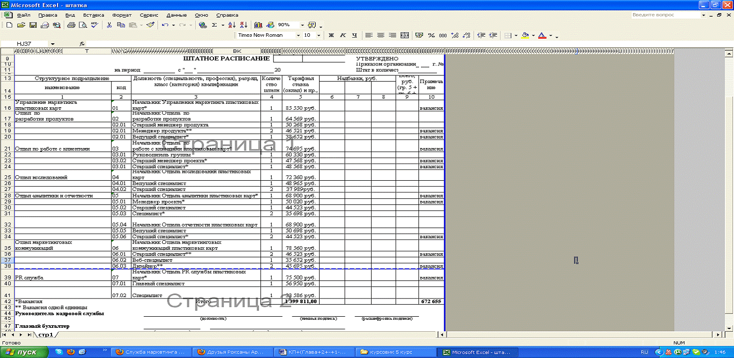Apply Percent Style format icon
The width and height of the screenshot is (734, 358).
coord(431,35)
